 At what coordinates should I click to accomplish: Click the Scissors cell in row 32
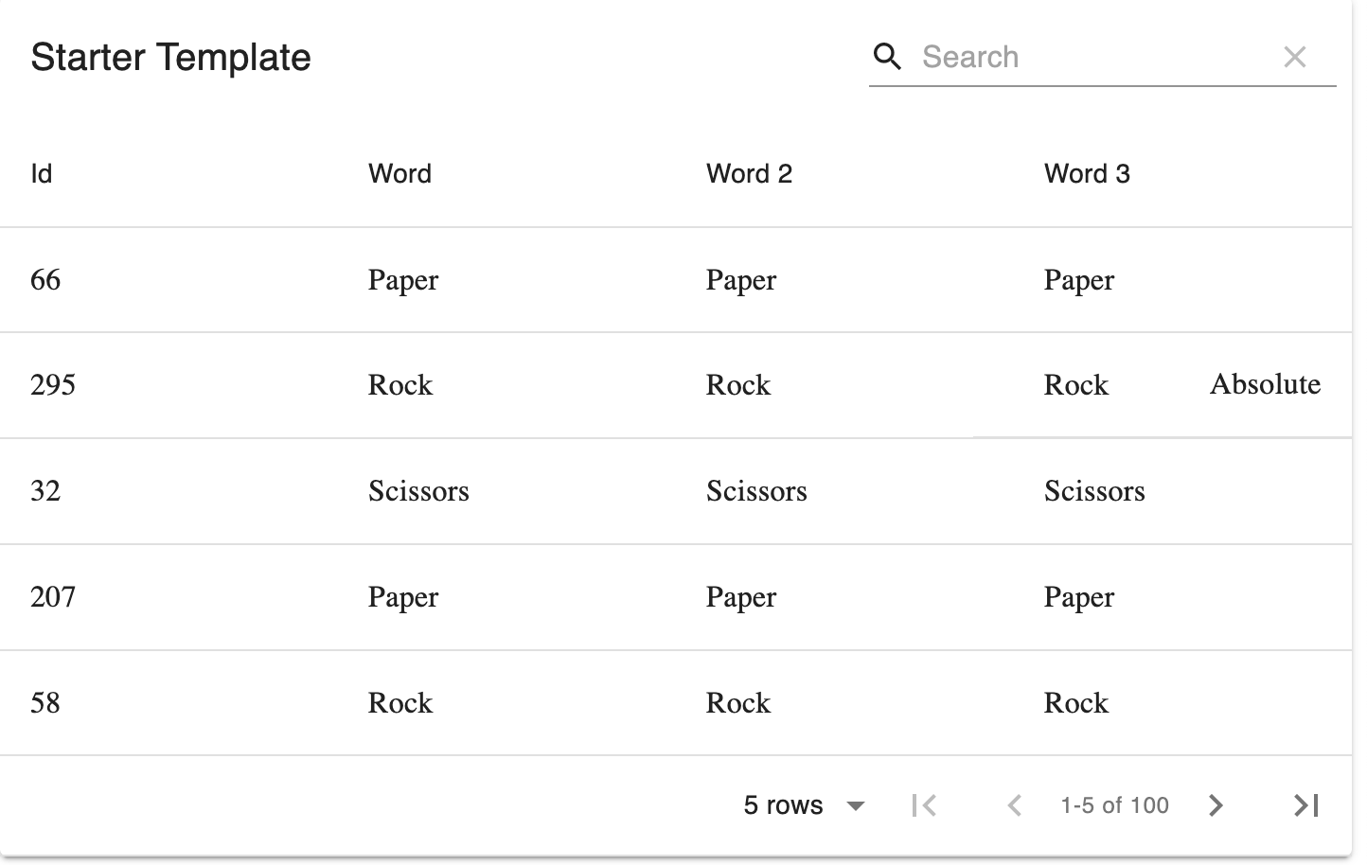click(x=418, y=491)
